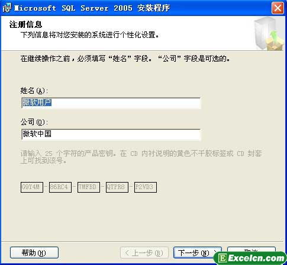This screenshot has height=265, width=287.
Task: Click the window title bar text
Action: tap(92, 8)
